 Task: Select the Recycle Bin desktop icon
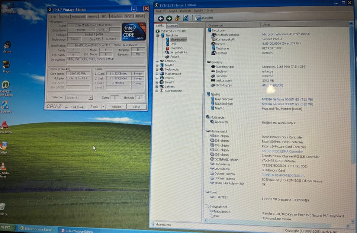tap(4, 209)
